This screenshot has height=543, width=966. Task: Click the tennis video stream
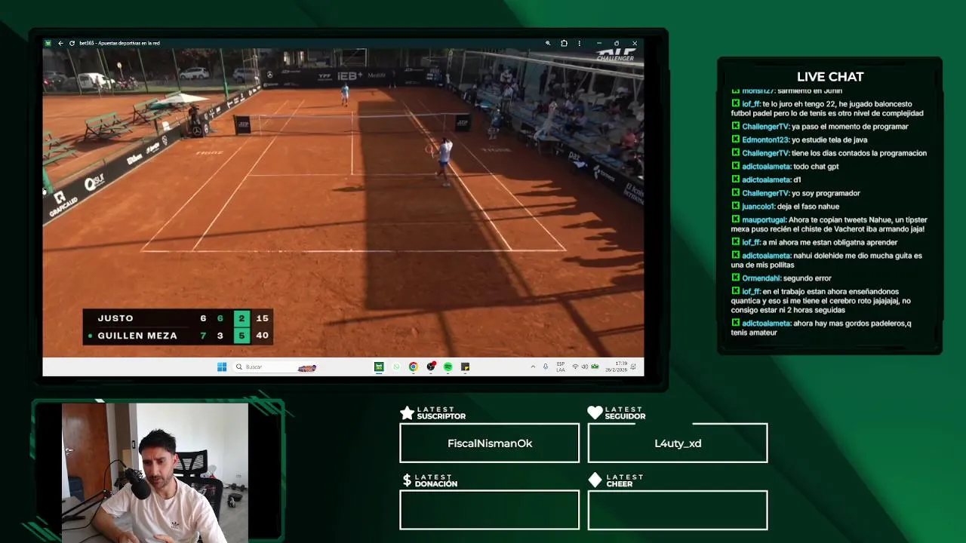[343, 202]
